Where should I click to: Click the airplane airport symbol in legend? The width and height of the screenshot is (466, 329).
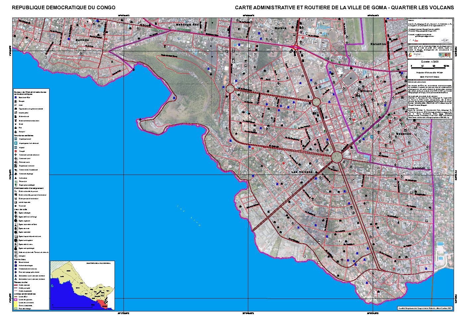[16, 132]
